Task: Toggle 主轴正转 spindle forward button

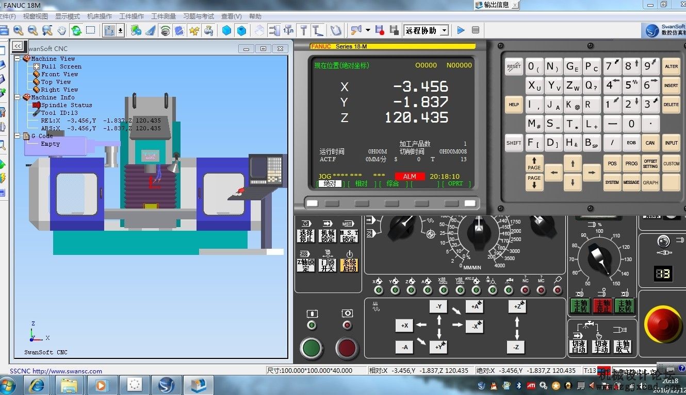Action: click(580, 306)
